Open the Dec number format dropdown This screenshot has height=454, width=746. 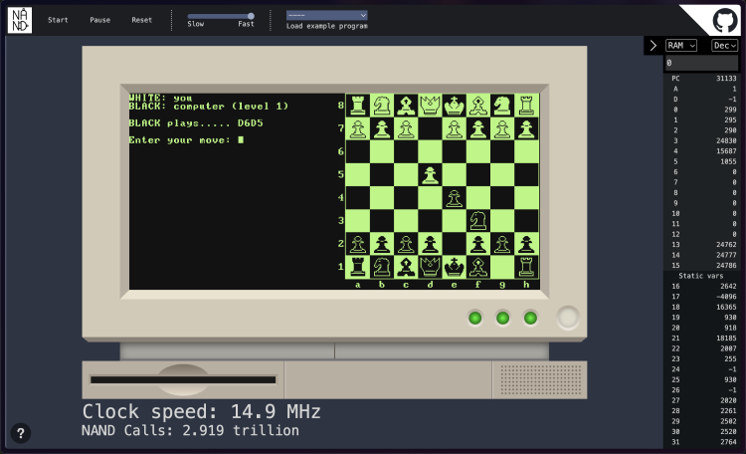[725, 46]
